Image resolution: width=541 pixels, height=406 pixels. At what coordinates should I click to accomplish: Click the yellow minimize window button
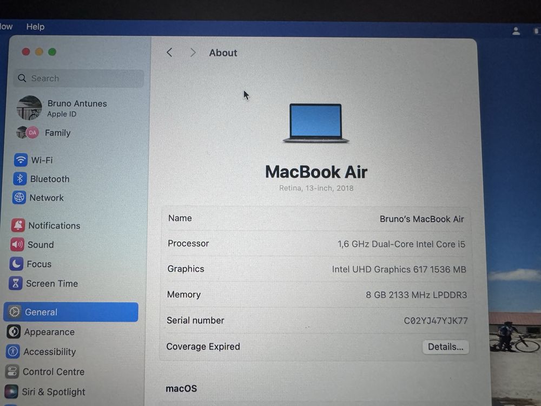(x=39, y=52)
